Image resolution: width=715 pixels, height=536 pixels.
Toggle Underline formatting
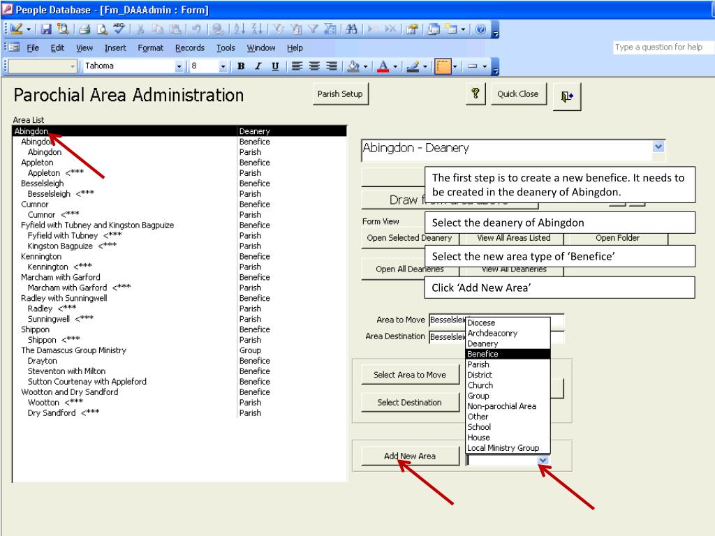tap(275, 66)
